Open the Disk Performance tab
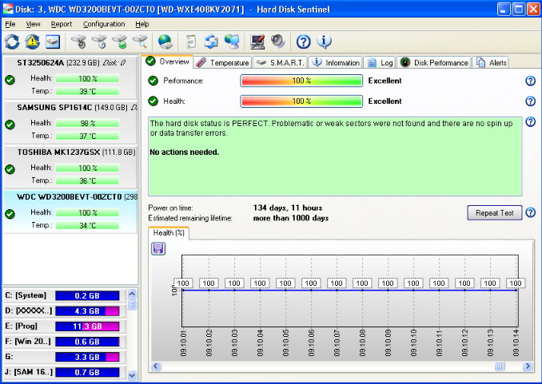The height and width of the screenshot is (384, 542). coord(435,62)
